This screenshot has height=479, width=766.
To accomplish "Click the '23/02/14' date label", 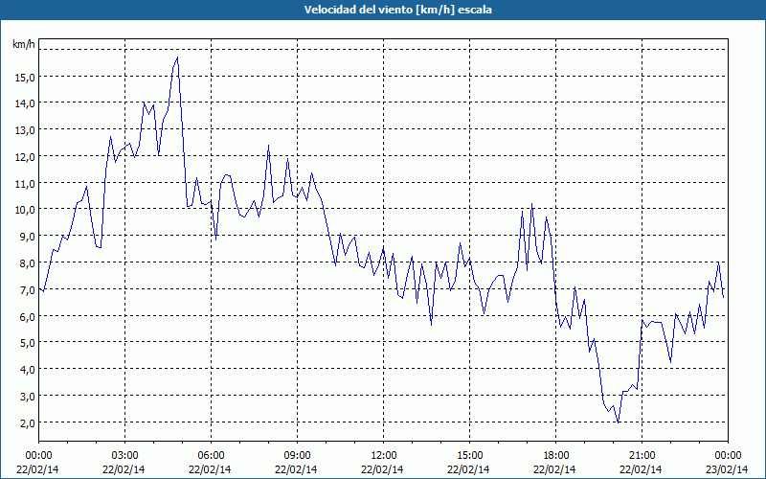I will 728,469.
